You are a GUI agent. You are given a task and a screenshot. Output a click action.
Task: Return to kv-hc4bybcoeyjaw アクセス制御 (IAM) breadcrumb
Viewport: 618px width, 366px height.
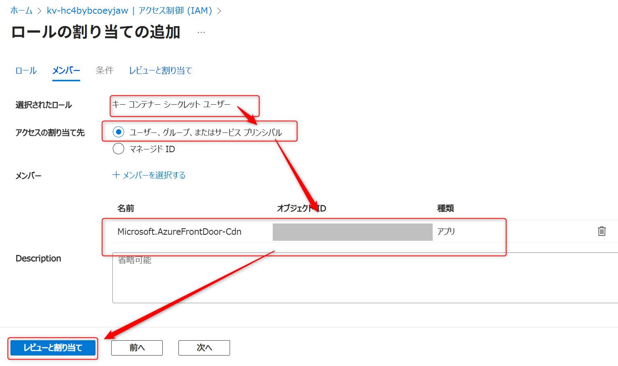[129, 11]
